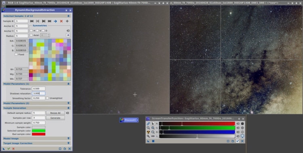The height and width of the screenshot is (153, 303).
Task: Jump to last sample in DBE
Action: point(49,21)
